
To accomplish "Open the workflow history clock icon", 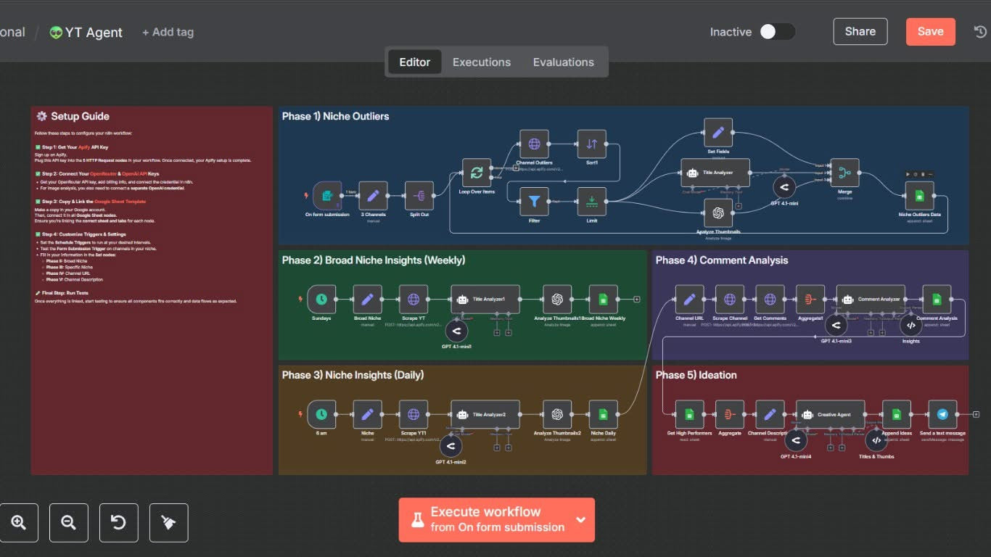I will 980,32.
